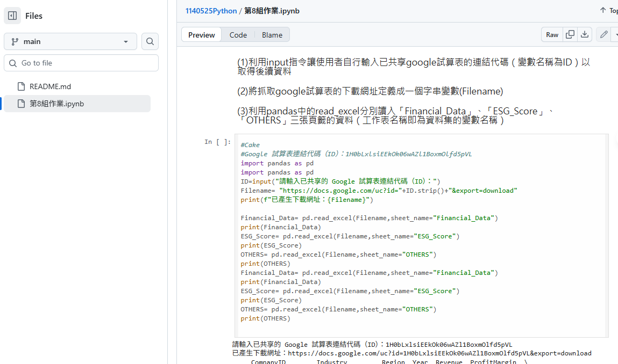Click the file search magnifier button

pos(150,41)
